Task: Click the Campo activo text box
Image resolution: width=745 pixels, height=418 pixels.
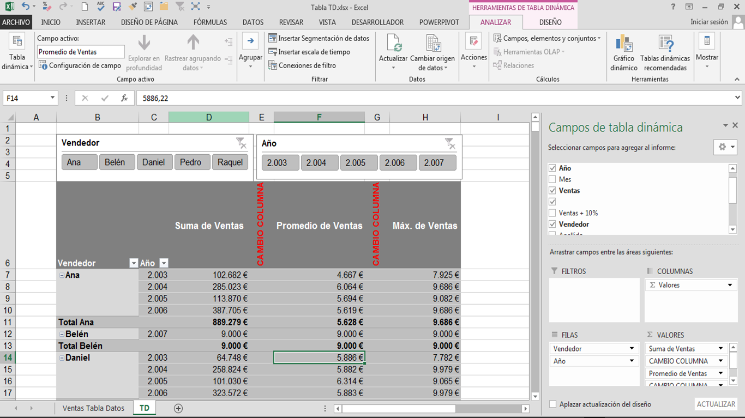Action: coord(80,52)
